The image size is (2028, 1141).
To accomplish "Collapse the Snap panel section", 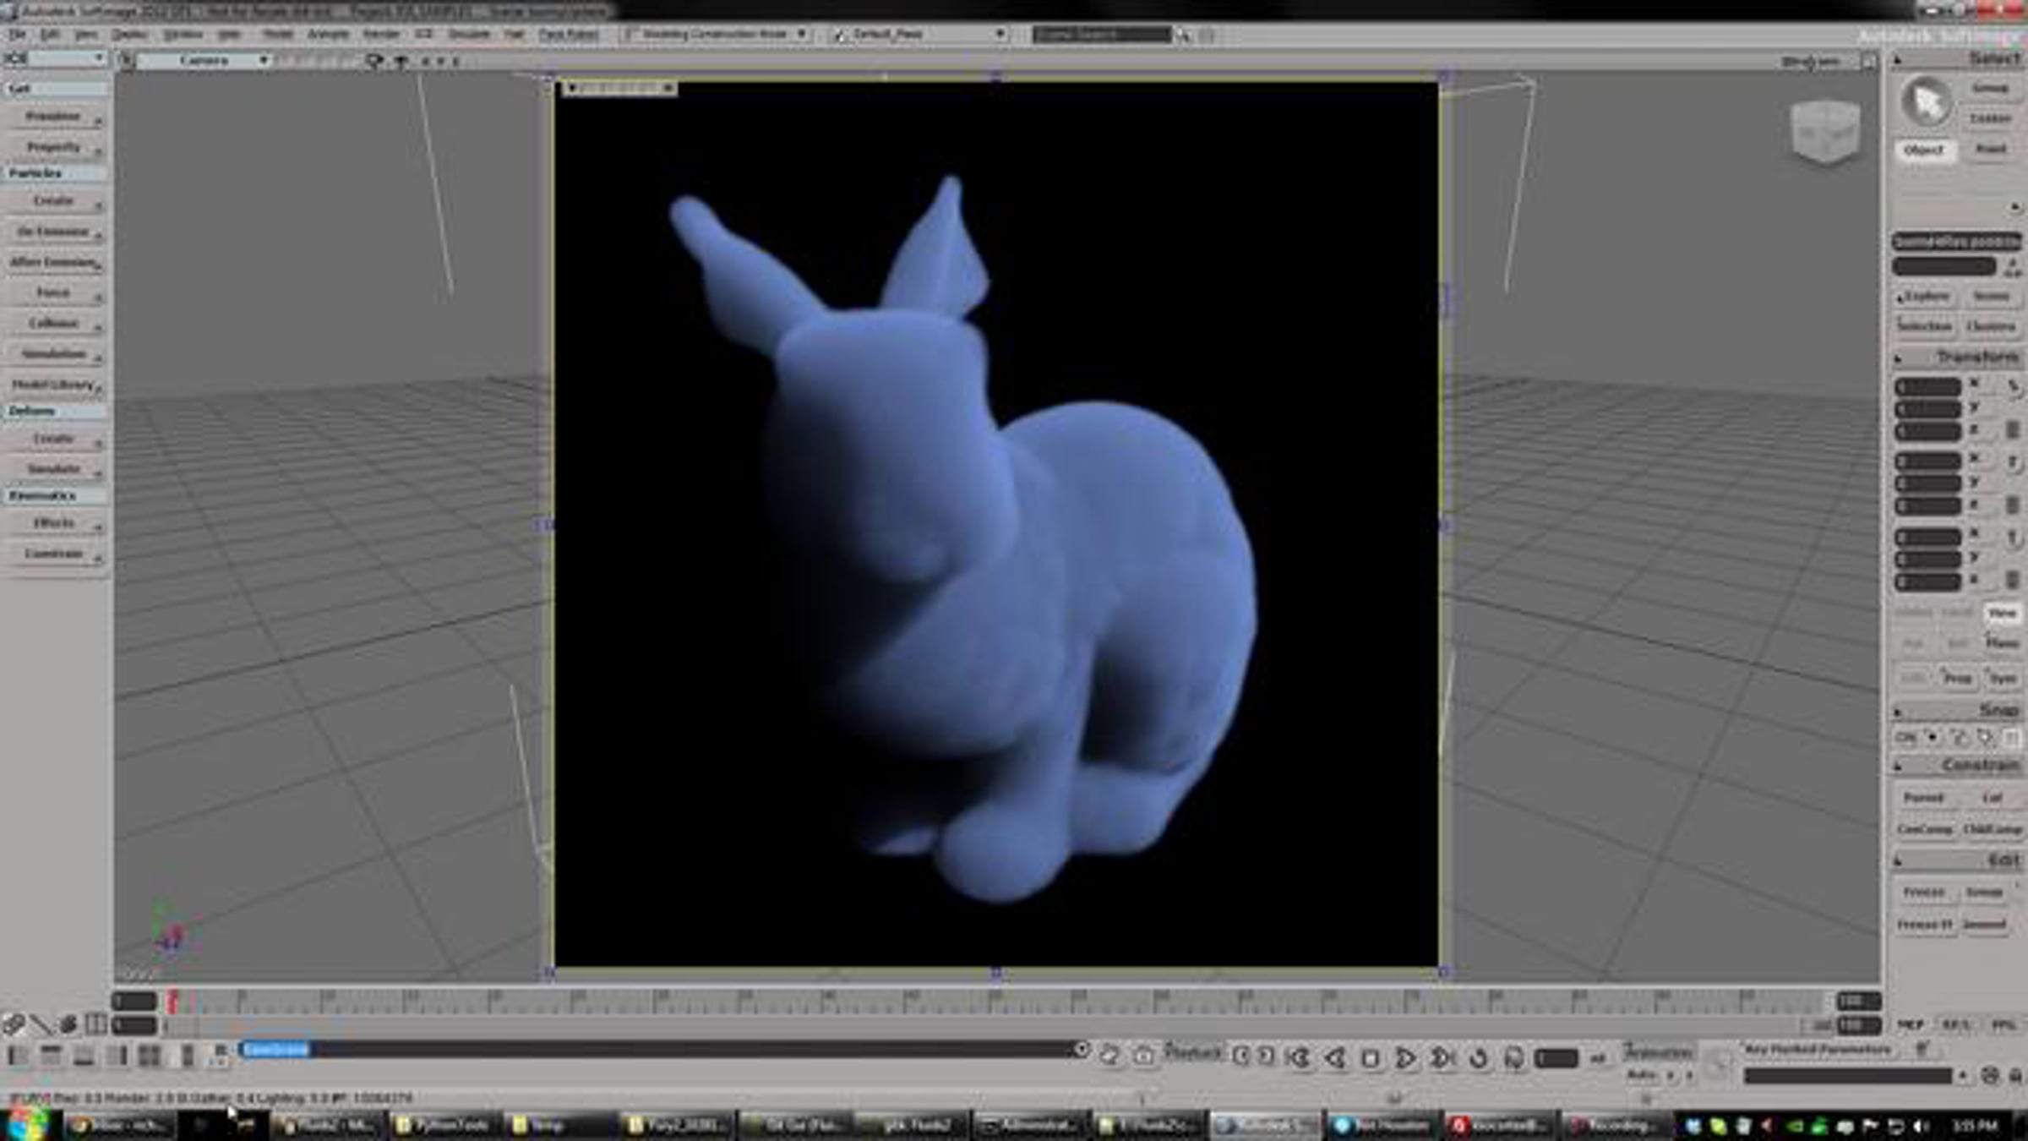I will tap(1898, 712).
